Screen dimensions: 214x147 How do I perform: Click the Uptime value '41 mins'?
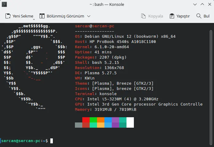[103, 52]
